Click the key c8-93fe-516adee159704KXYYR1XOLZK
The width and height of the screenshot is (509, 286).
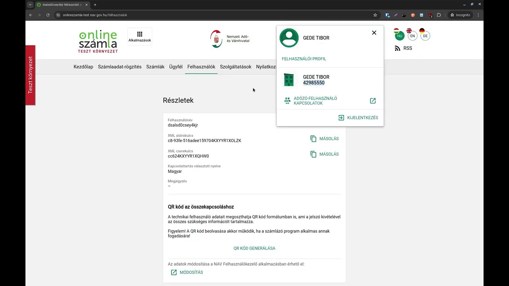click(x=204, y=141)
